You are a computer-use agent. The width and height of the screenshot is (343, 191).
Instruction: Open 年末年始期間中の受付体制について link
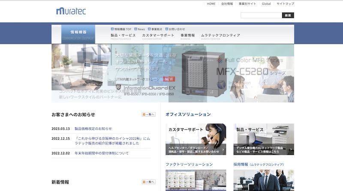coord(102,153)
